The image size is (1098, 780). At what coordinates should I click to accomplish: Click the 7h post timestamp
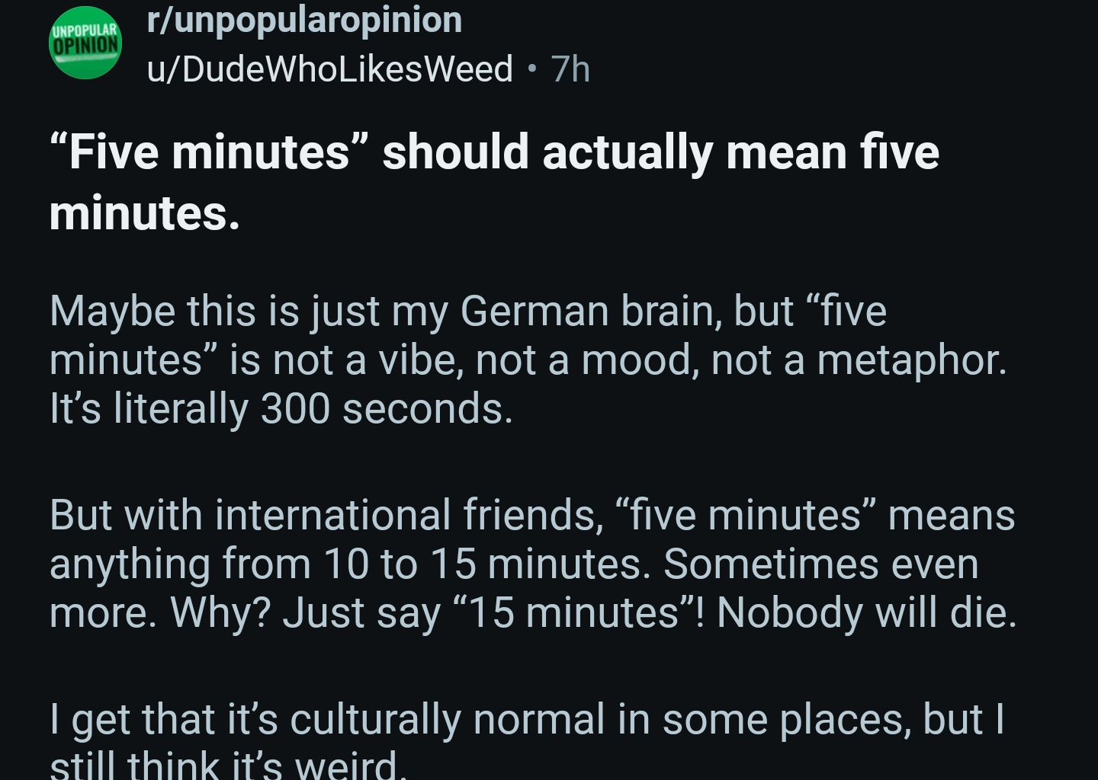pyautogui.click(x=571, y=69)
